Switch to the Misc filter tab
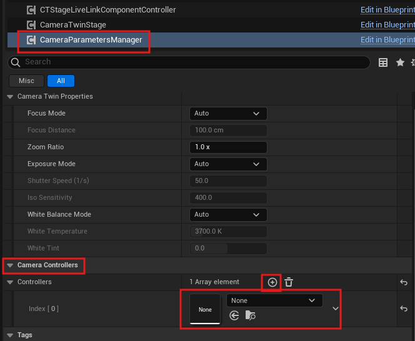 coord(26,81)
